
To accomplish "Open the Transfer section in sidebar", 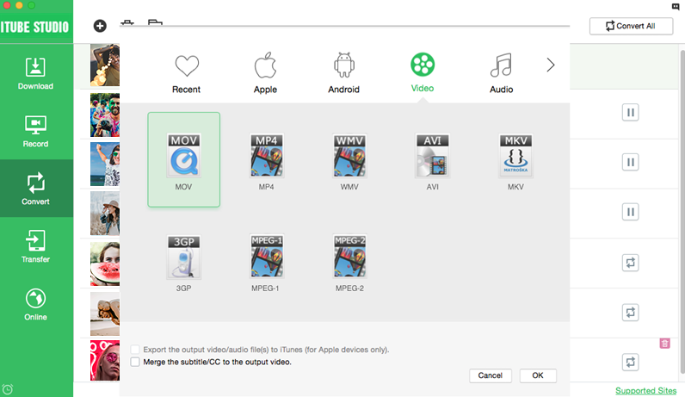I will (x=36, y=246).
